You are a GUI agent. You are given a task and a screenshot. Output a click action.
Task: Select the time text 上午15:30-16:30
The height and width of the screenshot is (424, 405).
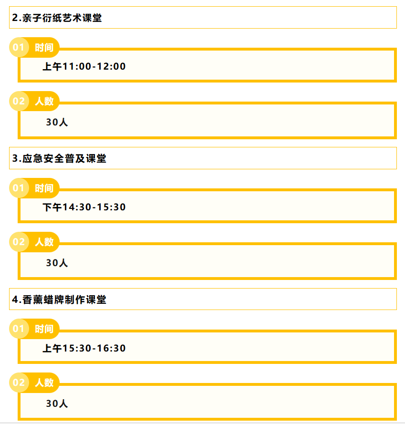84,348
